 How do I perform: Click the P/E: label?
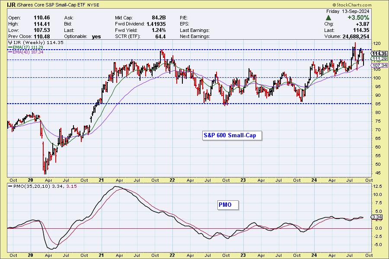click(184, 18)
